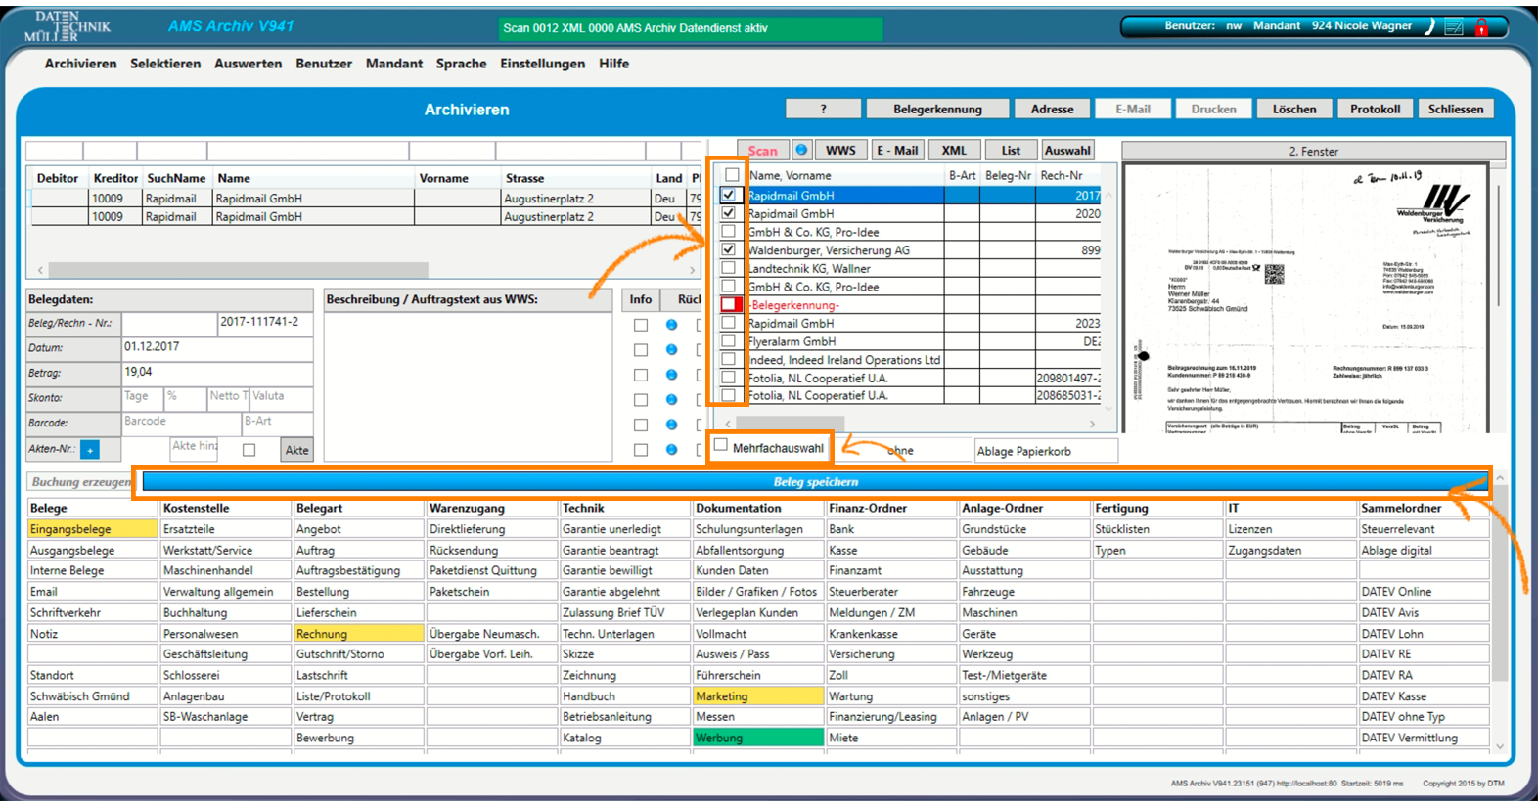The height and width of the screenshot is (807, 1538).
Task: Click the red Belegerkennung marker box
Action: (x=729, y=305)
